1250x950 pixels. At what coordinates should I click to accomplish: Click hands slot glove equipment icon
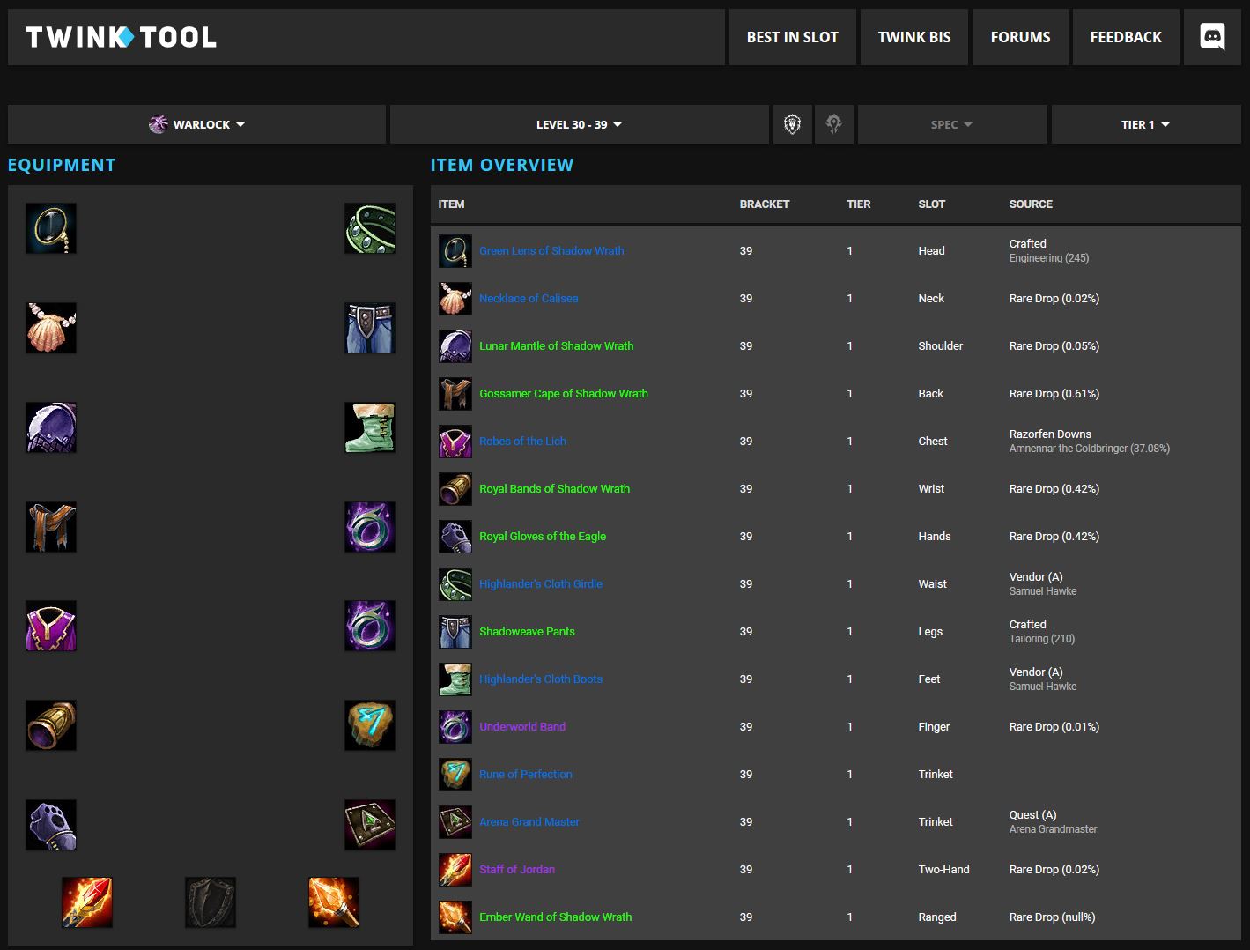coord(51,825)
